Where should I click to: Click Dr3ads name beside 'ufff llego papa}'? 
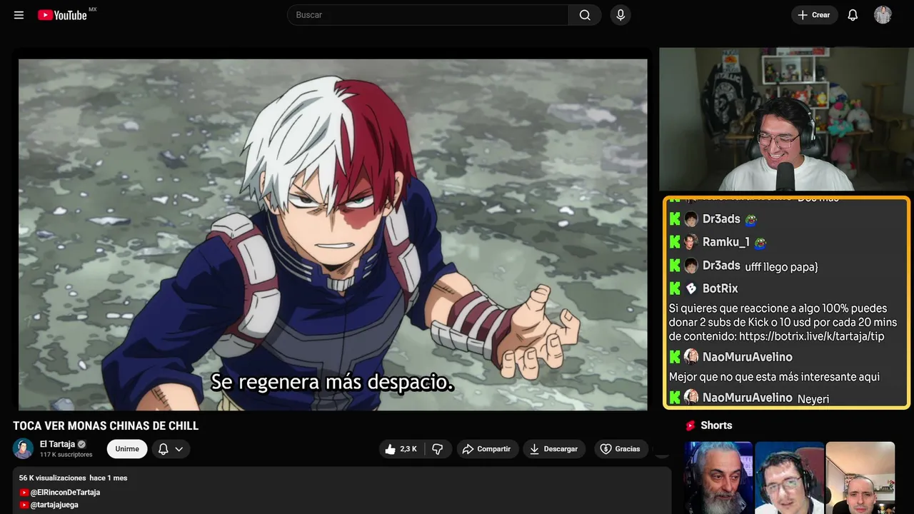[x=721, y=266]
